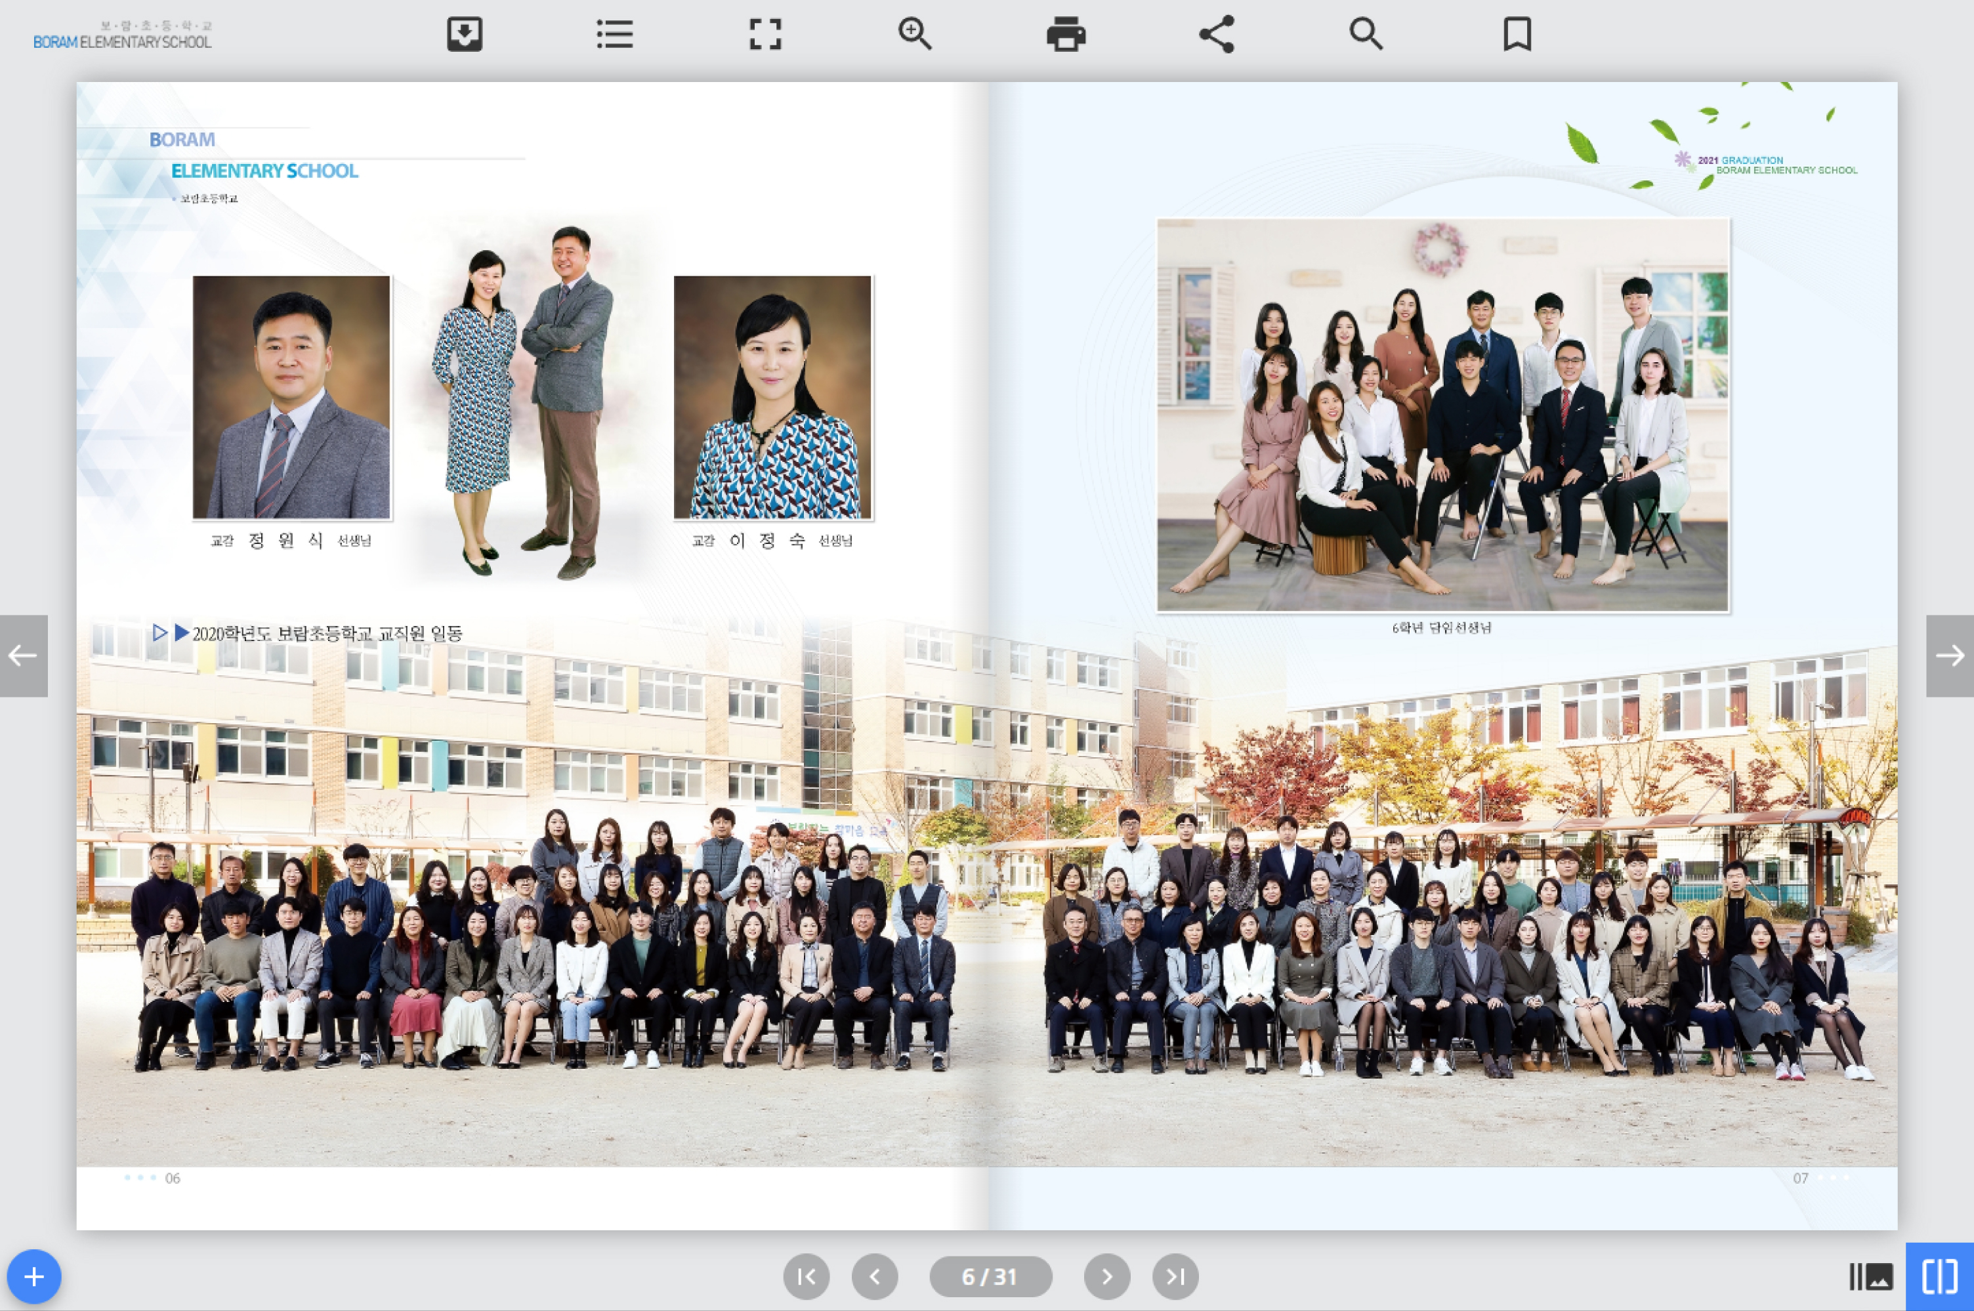Enter fullscreen mode
Screen dimensions: 1974x1311
click(765, 34)
